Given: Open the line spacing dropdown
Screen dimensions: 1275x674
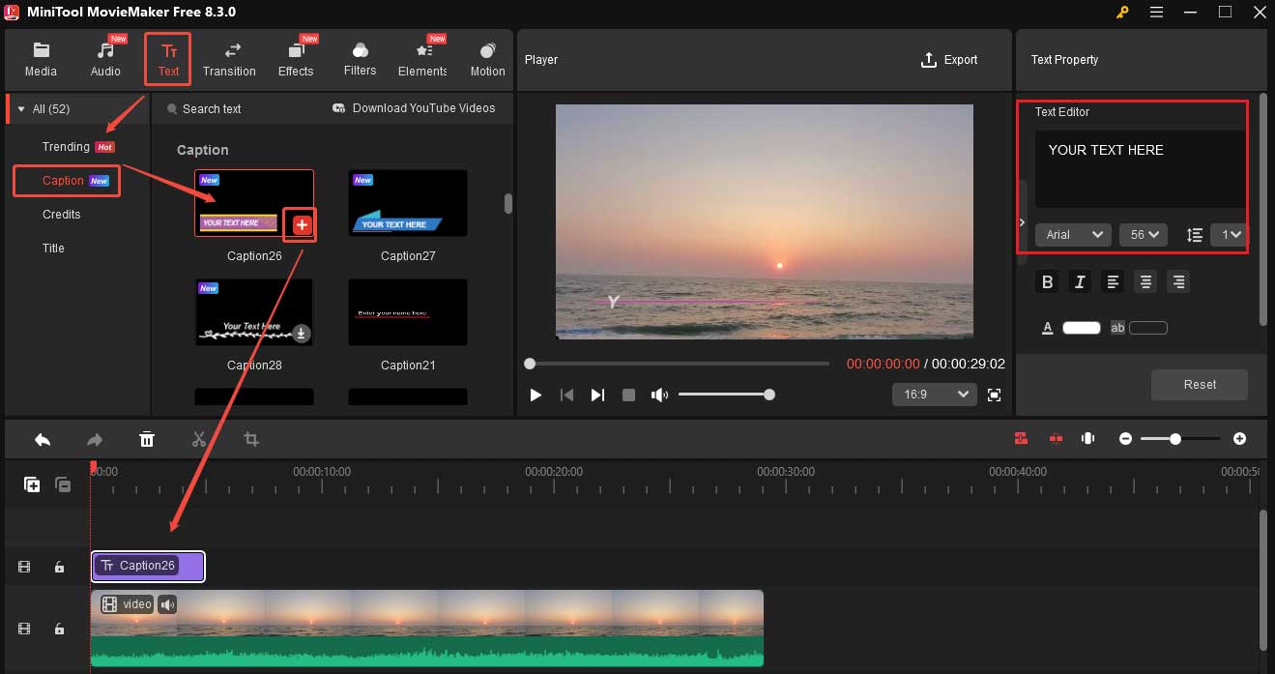Looking at the screenshot, I should (1231, 235).
